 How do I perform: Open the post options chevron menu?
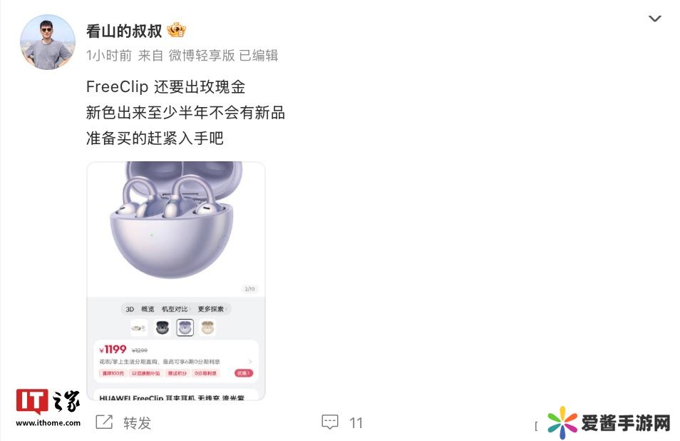(x=654, y=19)
